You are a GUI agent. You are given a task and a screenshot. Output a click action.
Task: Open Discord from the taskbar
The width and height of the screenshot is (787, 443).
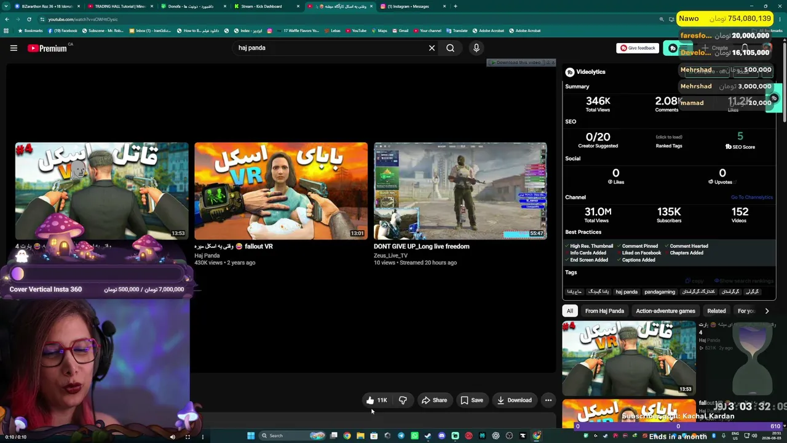tap(441, 436)
